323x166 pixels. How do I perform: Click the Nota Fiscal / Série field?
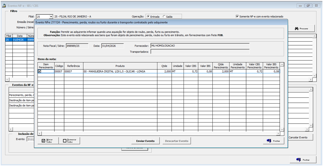[x=77, y=46]
